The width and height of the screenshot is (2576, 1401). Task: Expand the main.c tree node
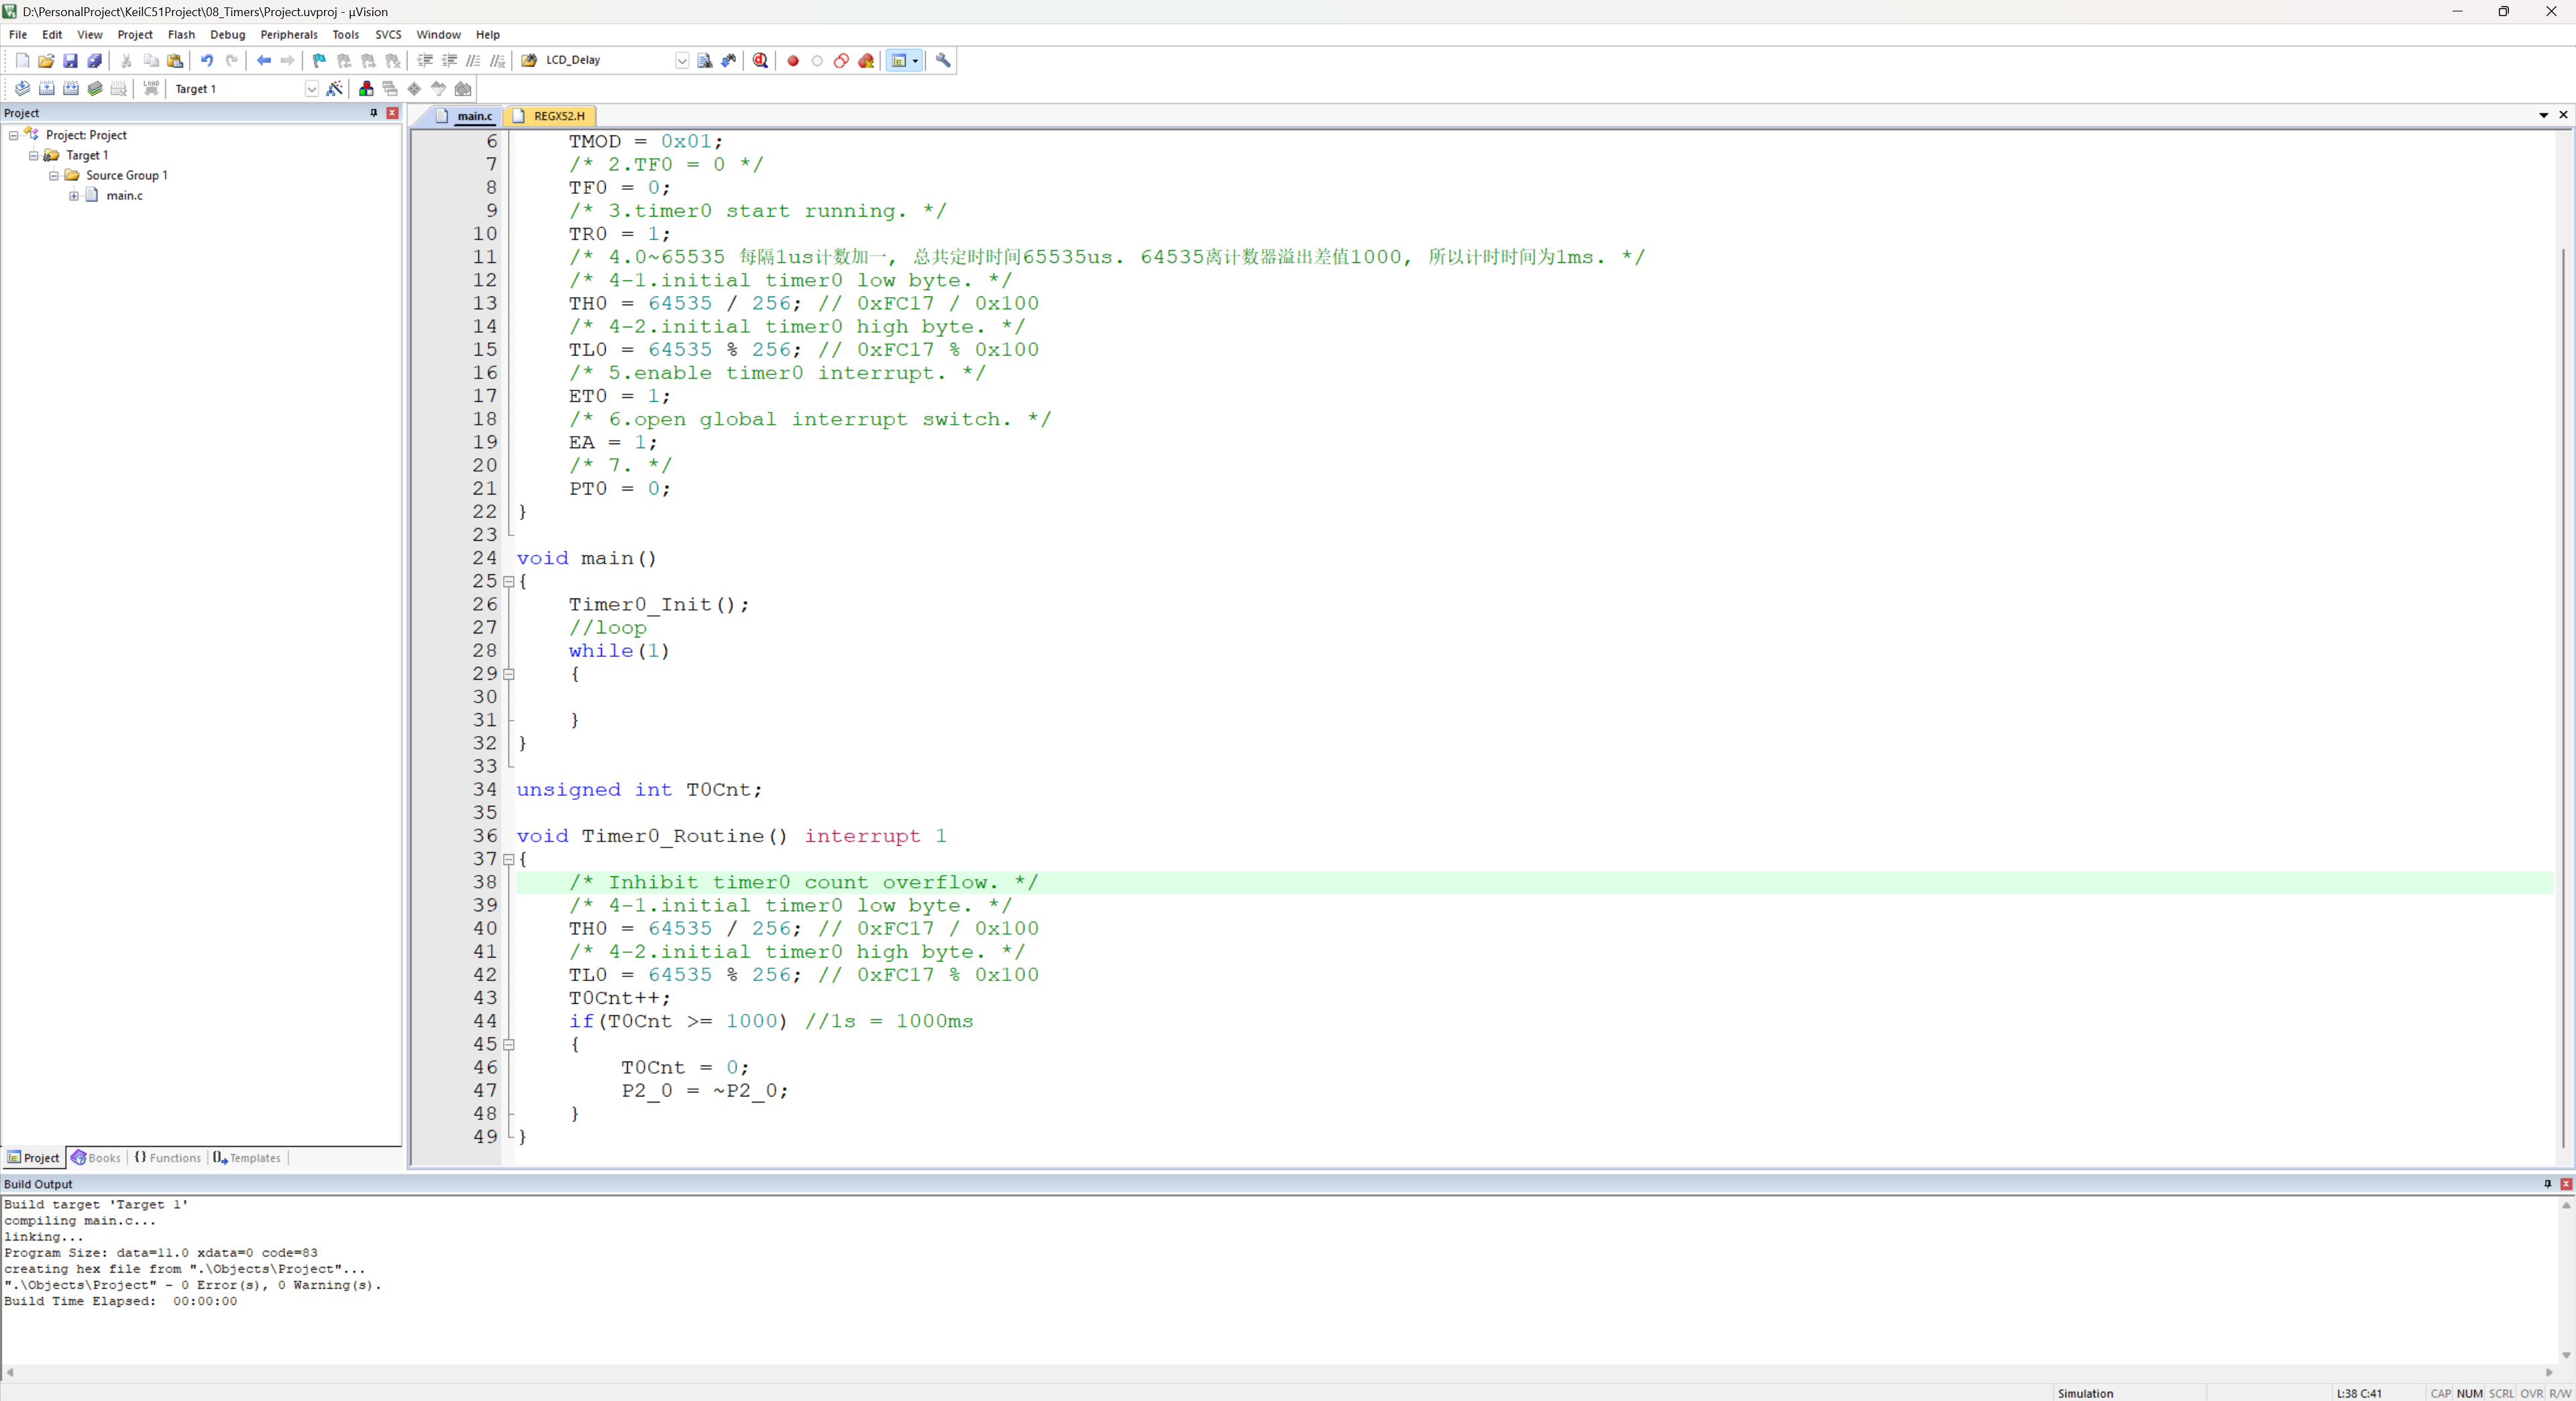pos(74,195)
